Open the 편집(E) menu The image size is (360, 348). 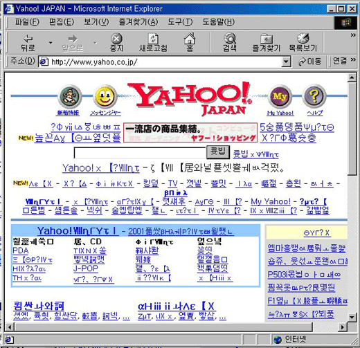coord(62,22)
